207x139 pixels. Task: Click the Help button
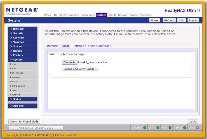(182, 20)
